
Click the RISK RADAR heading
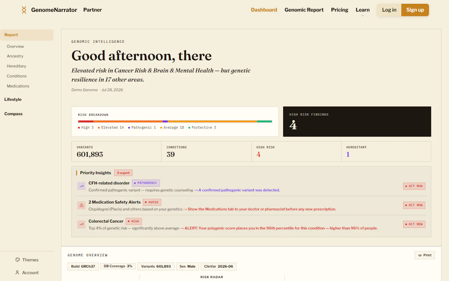[x=212, y=277]
